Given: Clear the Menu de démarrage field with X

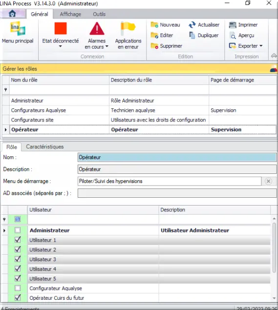Looking at the screenshot, I should click(268, 181).
